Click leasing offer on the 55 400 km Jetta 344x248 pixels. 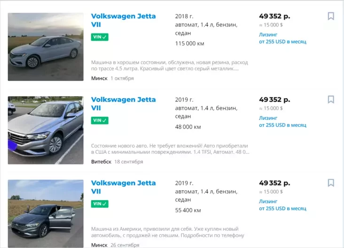[x=282, y=205]
